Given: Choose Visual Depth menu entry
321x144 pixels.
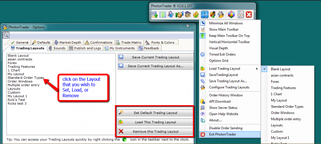Looking at the screenshot, I should tap(230, 48).
